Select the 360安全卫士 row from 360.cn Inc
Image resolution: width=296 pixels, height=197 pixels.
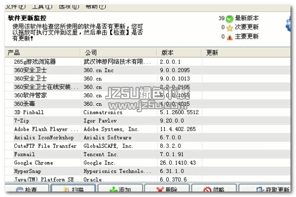[x=148, y=70]
